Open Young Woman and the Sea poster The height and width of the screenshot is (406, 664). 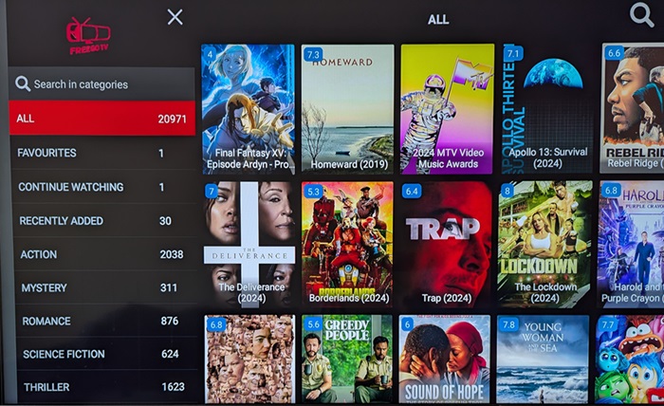[x=543, y=359]
